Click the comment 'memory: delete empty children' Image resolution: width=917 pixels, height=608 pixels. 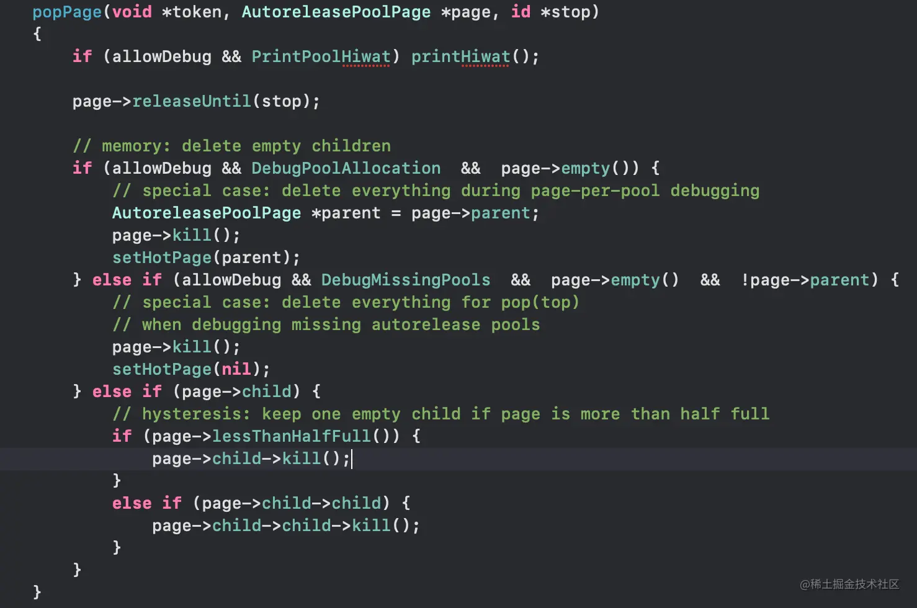232,146
